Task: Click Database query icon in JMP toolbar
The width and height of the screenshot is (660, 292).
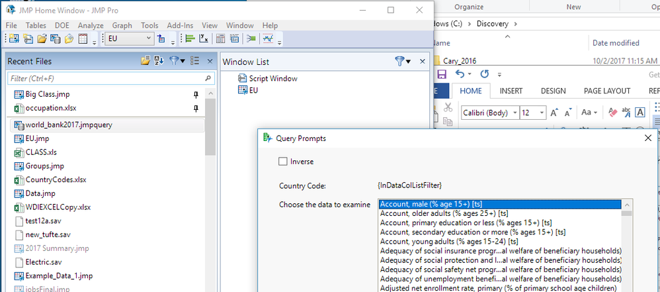Action: 55,39
